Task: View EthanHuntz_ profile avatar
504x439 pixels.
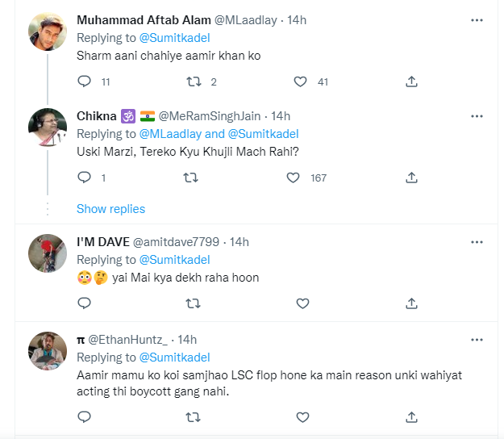Action: tap(48, 352)
